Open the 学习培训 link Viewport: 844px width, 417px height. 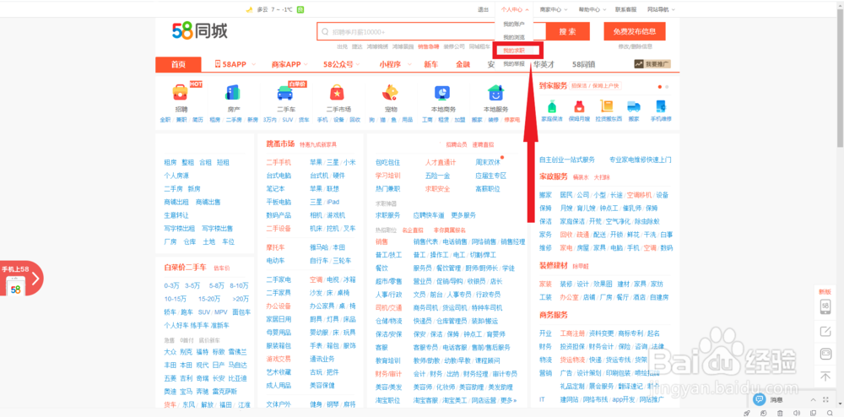(x=387, y=176)
